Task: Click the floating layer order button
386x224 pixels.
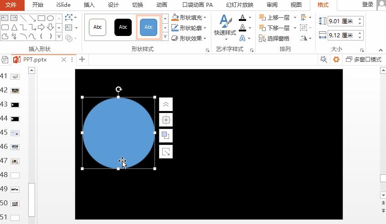Action: (x=166, y=136)
